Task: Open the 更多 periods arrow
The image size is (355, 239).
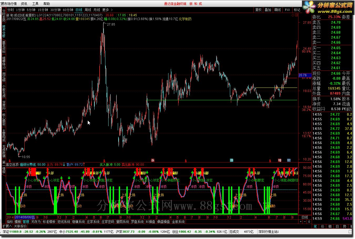Action: point(107,10)
